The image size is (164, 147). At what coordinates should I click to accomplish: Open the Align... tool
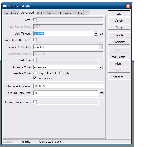pos(119,64)
